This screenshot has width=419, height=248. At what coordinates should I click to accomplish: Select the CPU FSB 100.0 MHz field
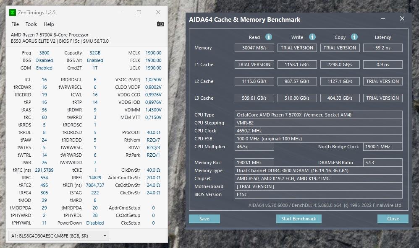tap(319, 139)
